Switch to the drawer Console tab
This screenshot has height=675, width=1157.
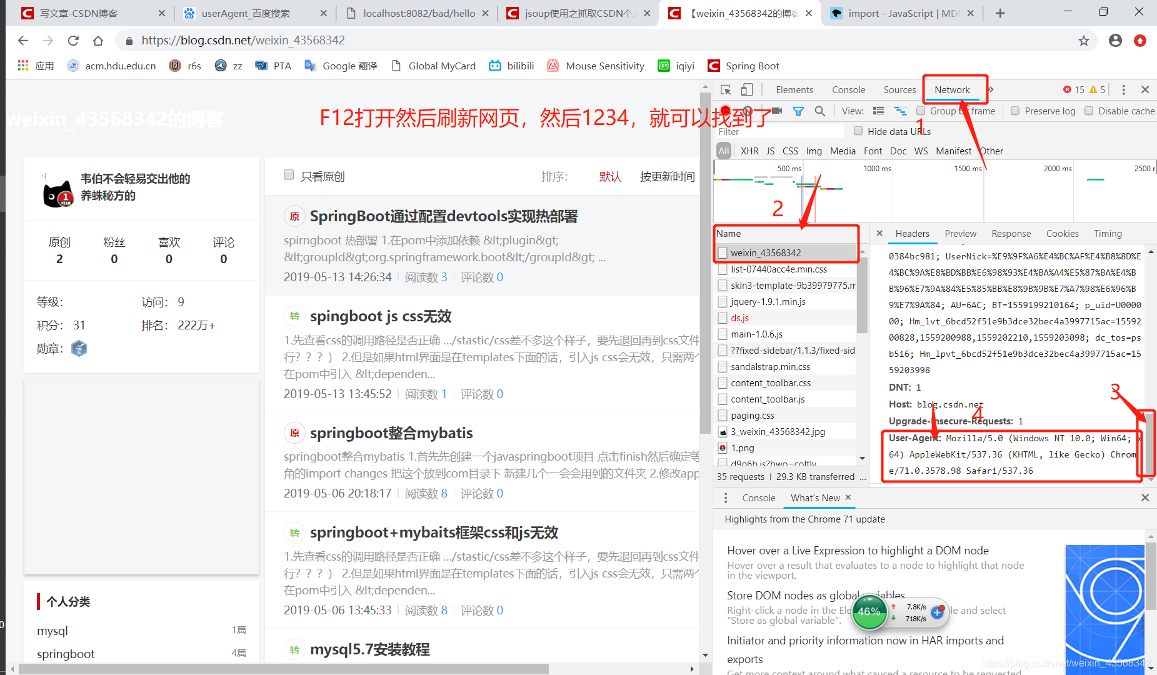[759, 497]
